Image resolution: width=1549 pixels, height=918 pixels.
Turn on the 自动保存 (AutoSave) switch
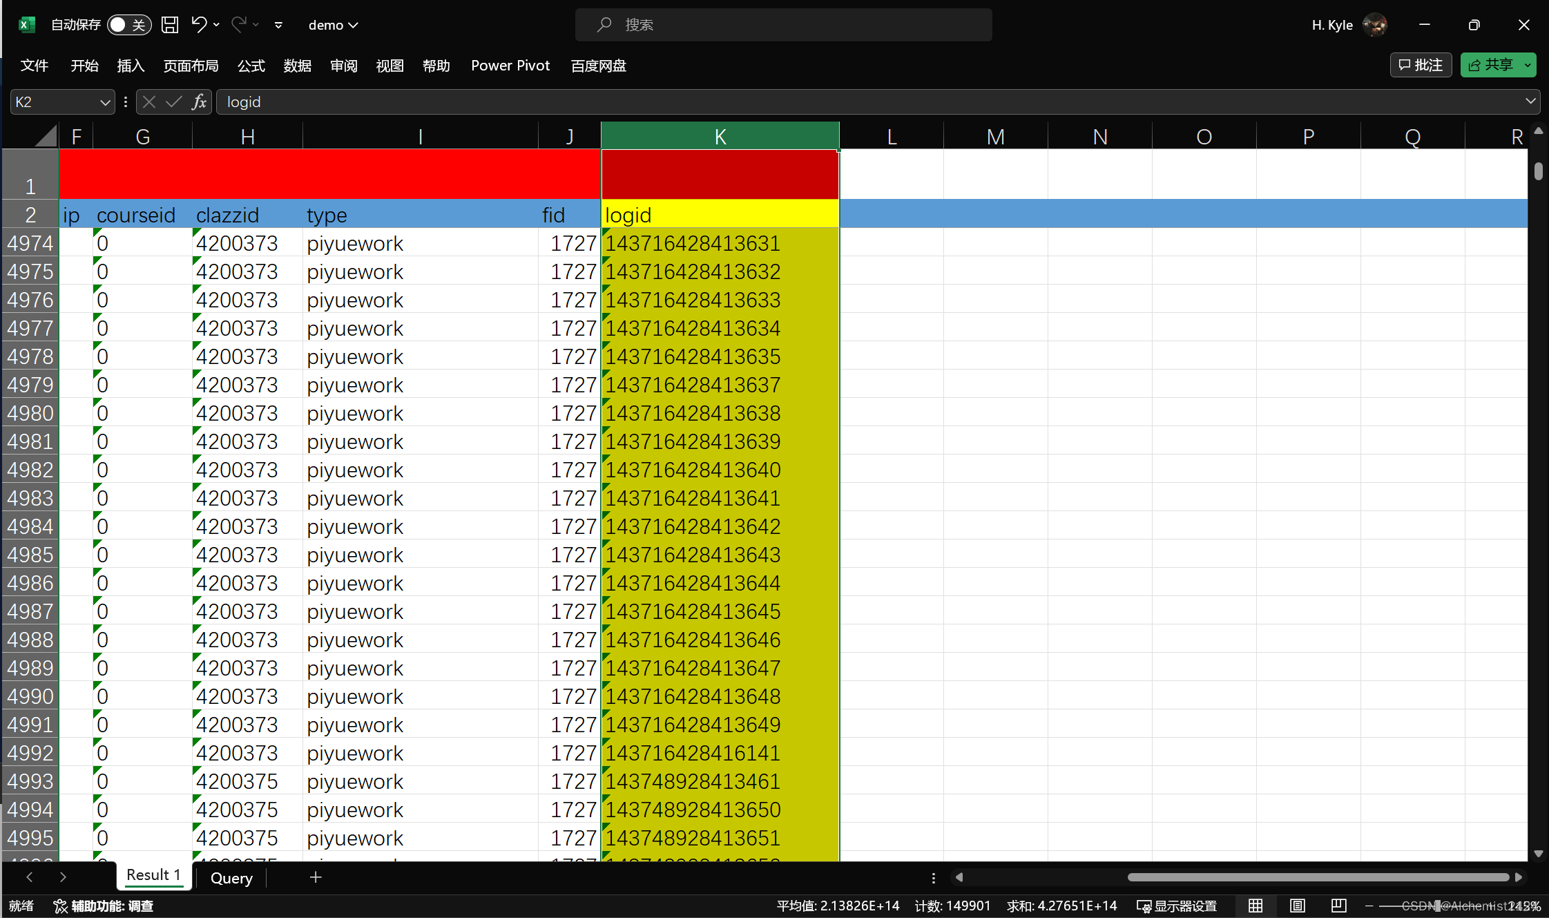click(x=129, y=24)
